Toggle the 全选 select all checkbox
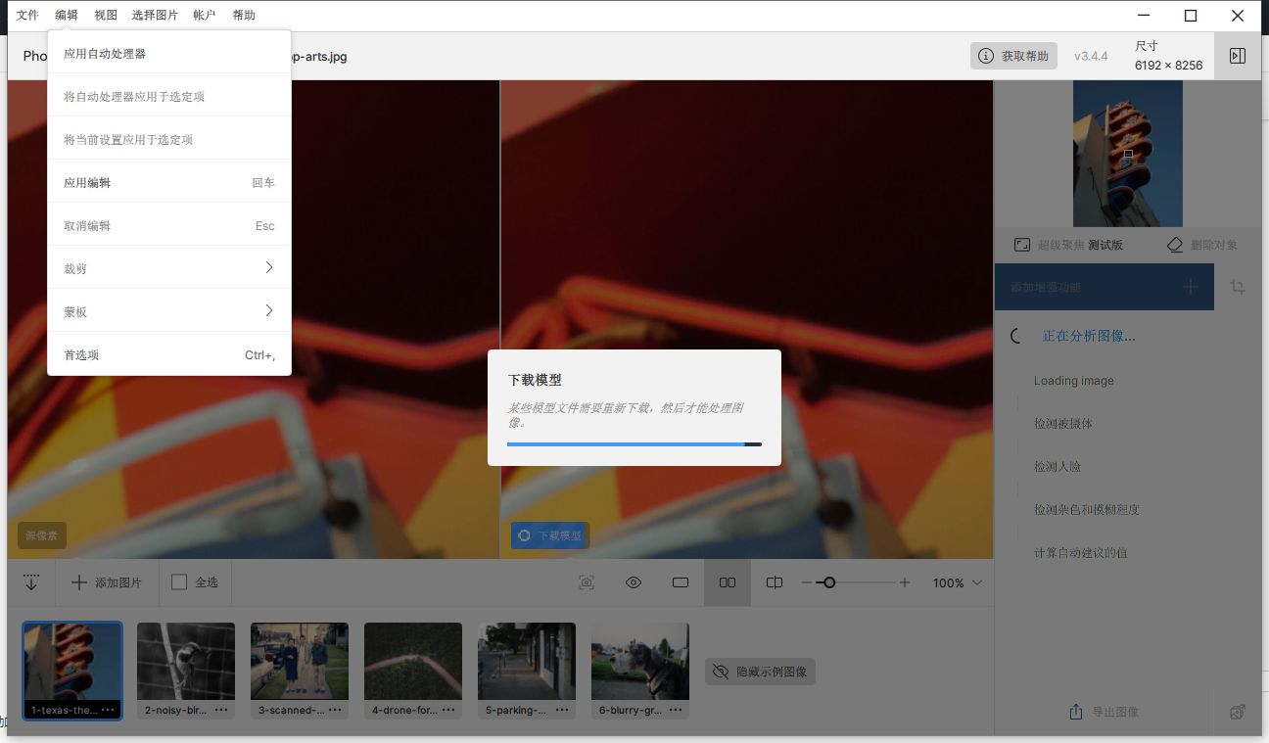The image size is (1269, 743). pyautogui.click(x=179, y=582)
